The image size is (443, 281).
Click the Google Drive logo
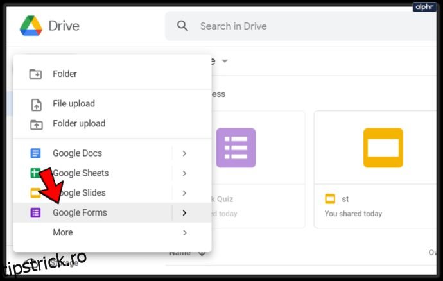pyautogui.click(x=31, y=26)
